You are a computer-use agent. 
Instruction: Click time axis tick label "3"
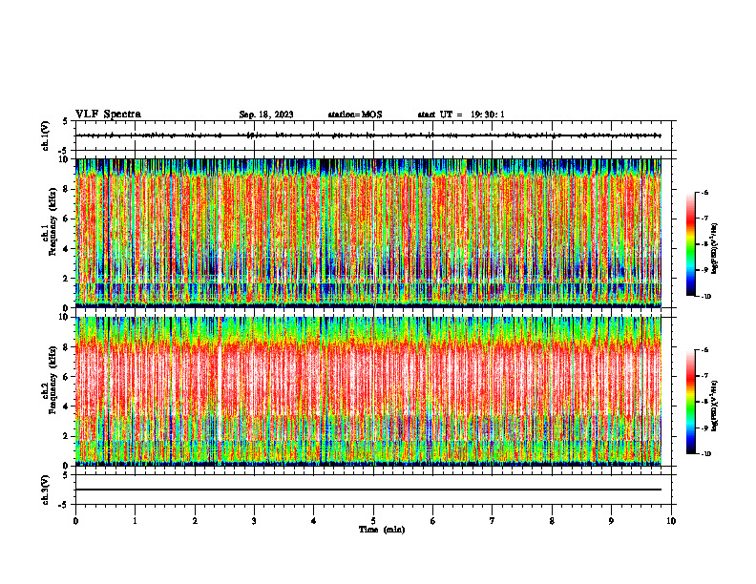click(254, 521)
